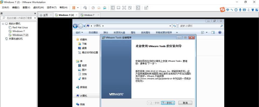Viewport: 259px width, 107px height.
Task: Click the revert to snapshot icon
Action: 99,8
